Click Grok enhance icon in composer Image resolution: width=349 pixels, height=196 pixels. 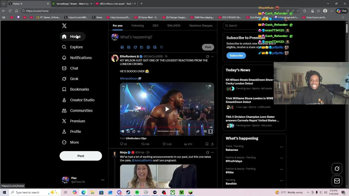135,47
